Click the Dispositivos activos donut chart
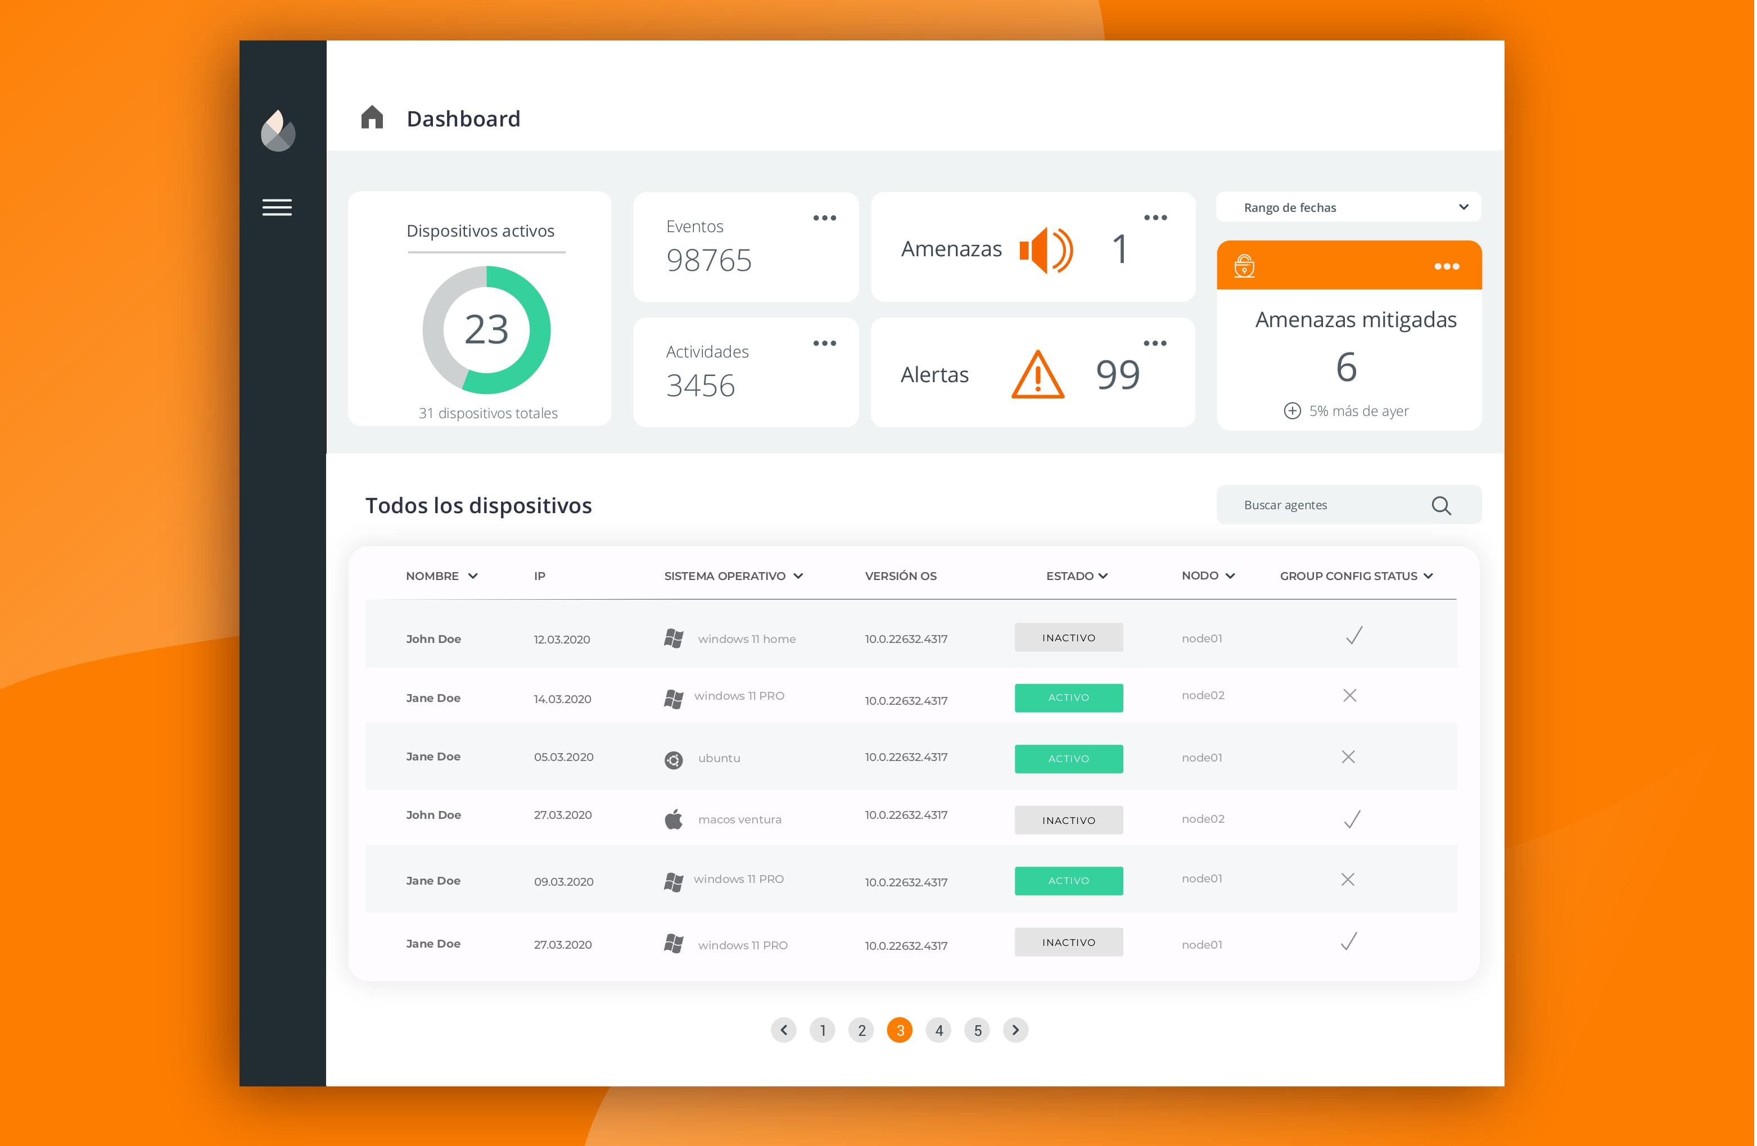This screenshot has width=1757, height=1146. tap(486, 330)
